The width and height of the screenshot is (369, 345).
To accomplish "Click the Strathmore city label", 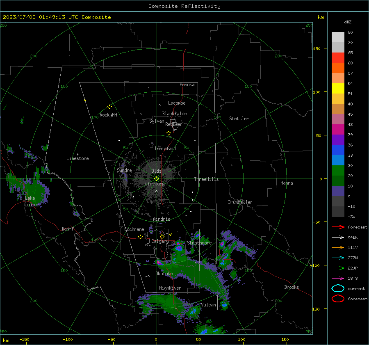I will click(199, 243).
